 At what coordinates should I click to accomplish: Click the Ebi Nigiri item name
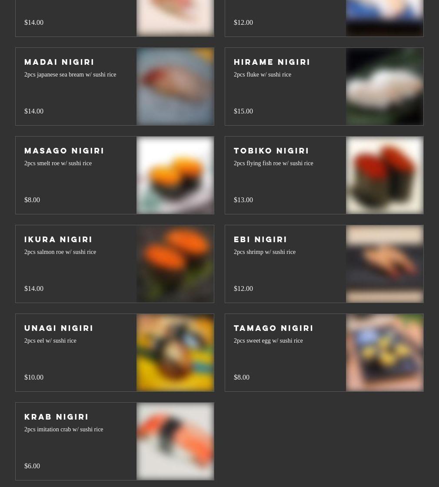[260, 240]
